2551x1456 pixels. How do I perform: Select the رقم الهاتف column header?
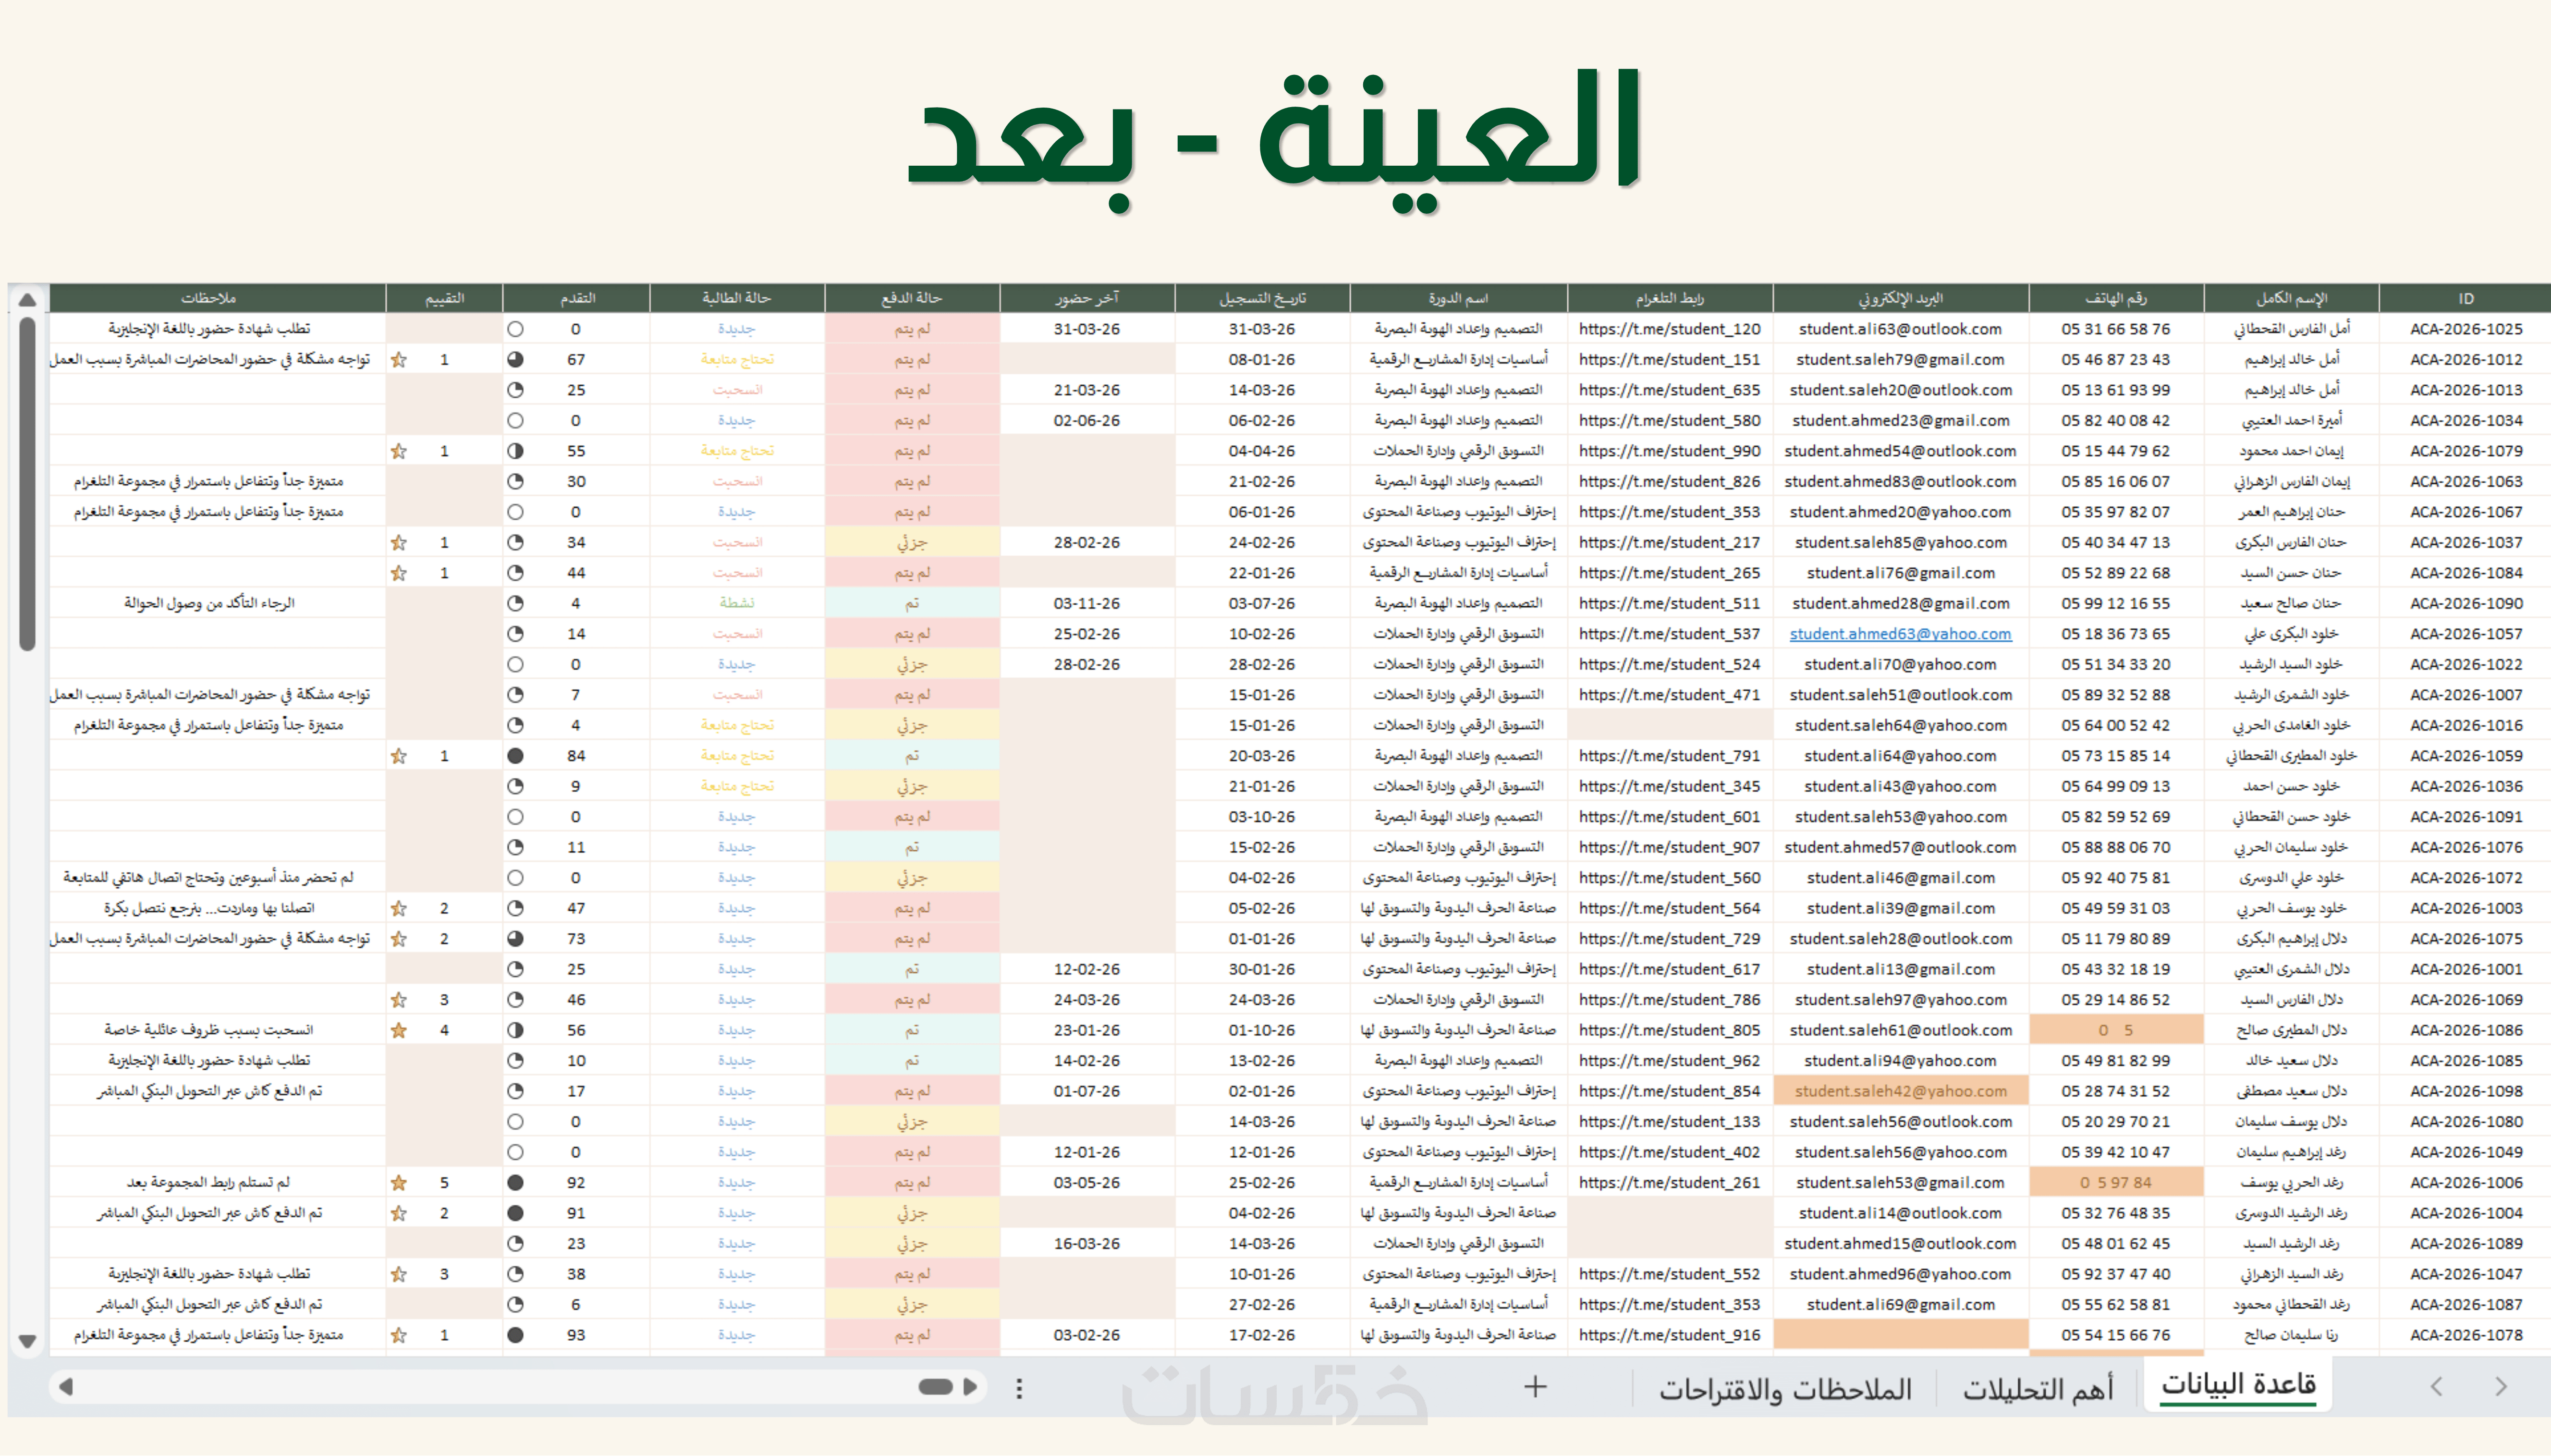coord(2116,298)
